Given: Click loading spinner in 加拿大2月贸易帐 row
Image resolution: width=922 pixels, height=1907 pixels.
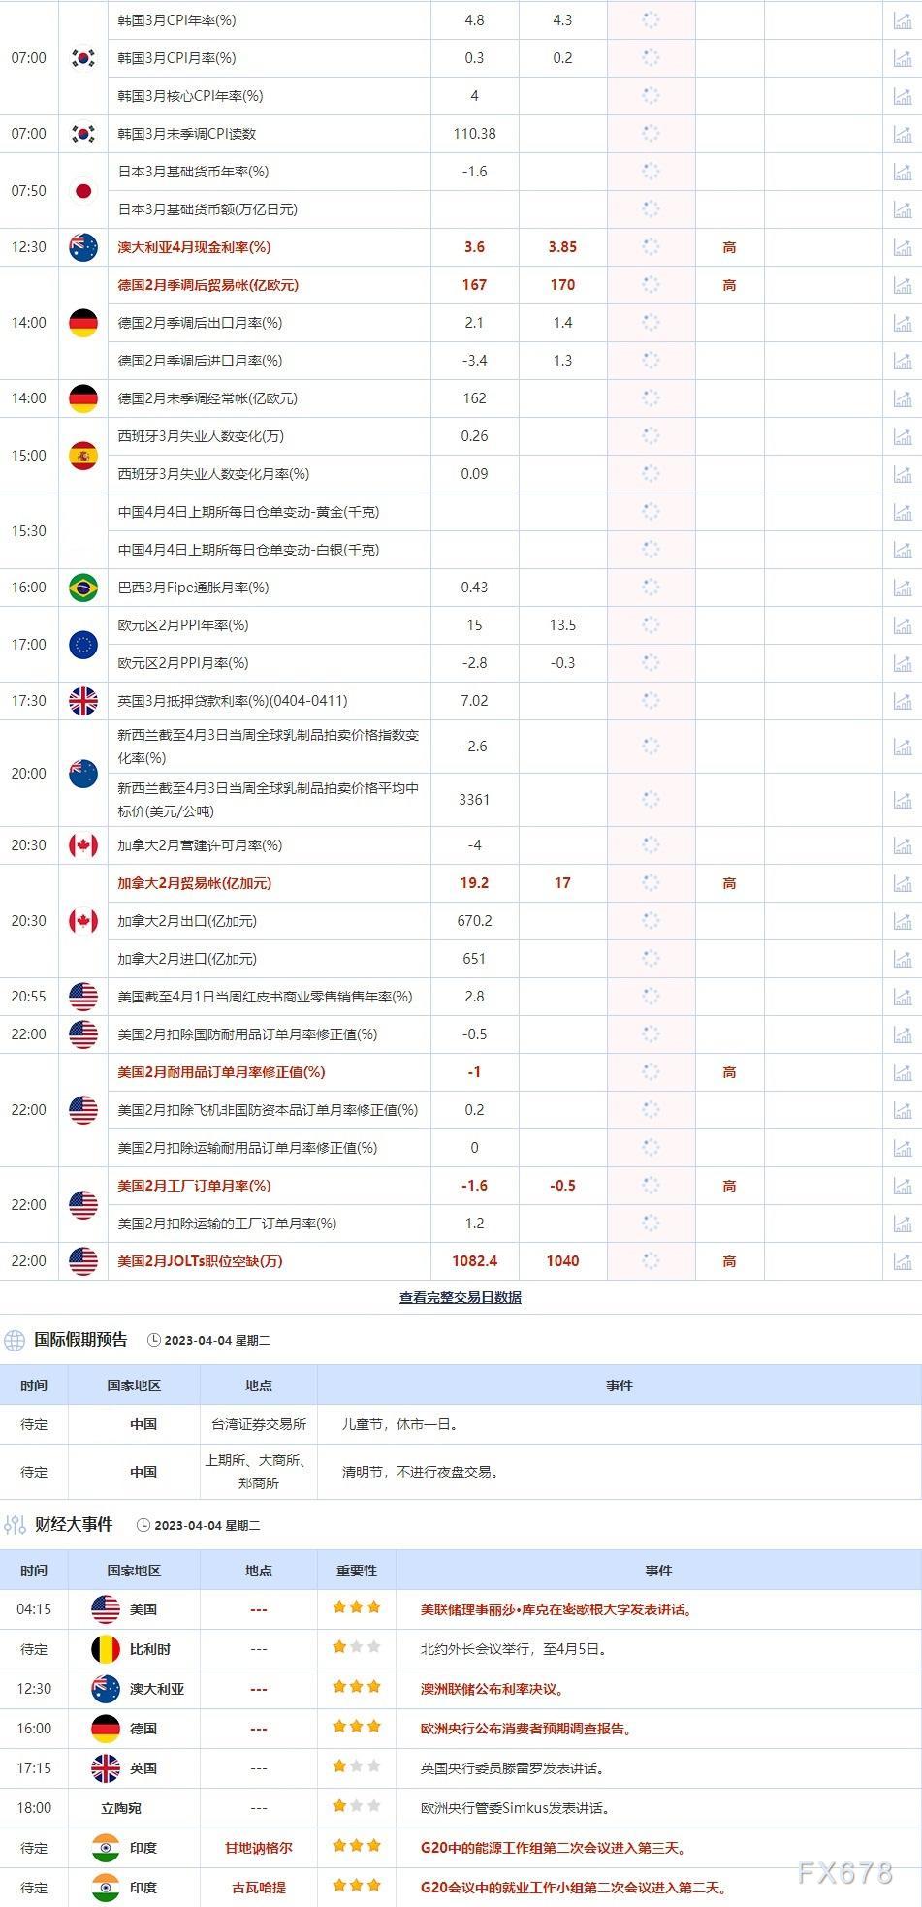Looking at the screenshot, I should point(651,883).
